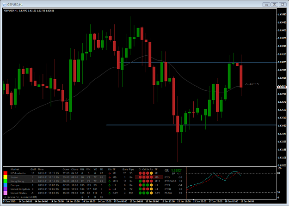Screen dimensions: 289x206
Task: Open the pipware.com (v3.01) link
Action: pyautogui.click(x=21, y=197)
